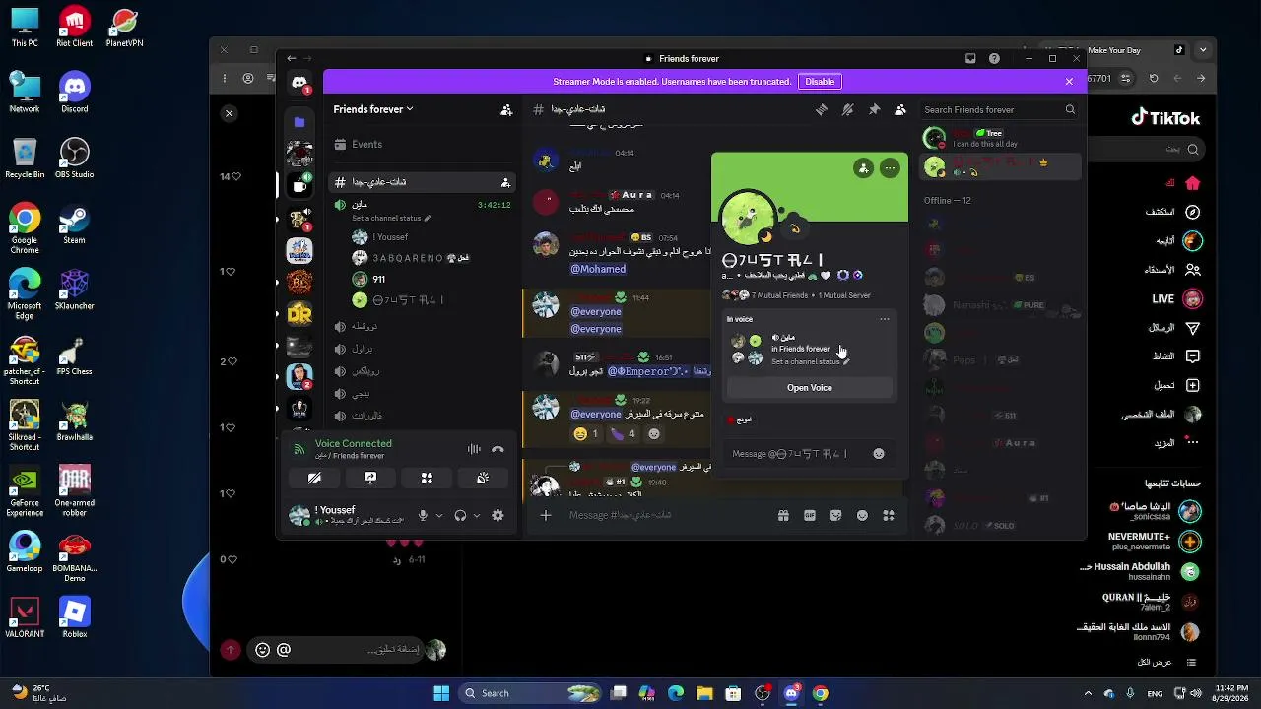The width and height of the screenshot is (1261, 709).
Task: Open Windows Start menu
Action: point(441,693)
